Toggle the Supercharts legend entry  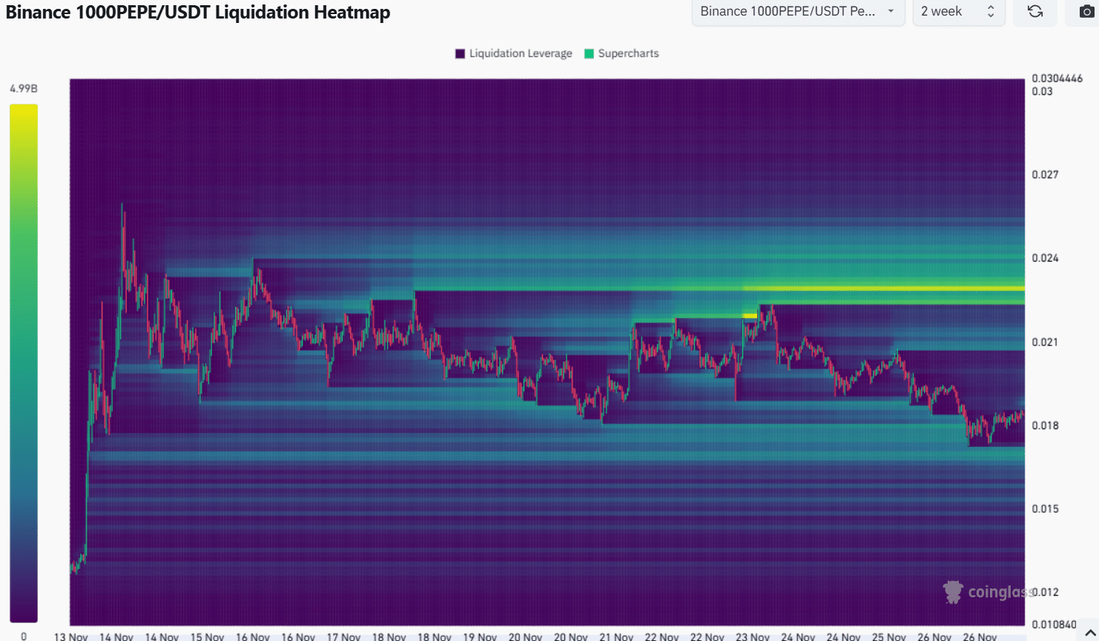(621, 53)
